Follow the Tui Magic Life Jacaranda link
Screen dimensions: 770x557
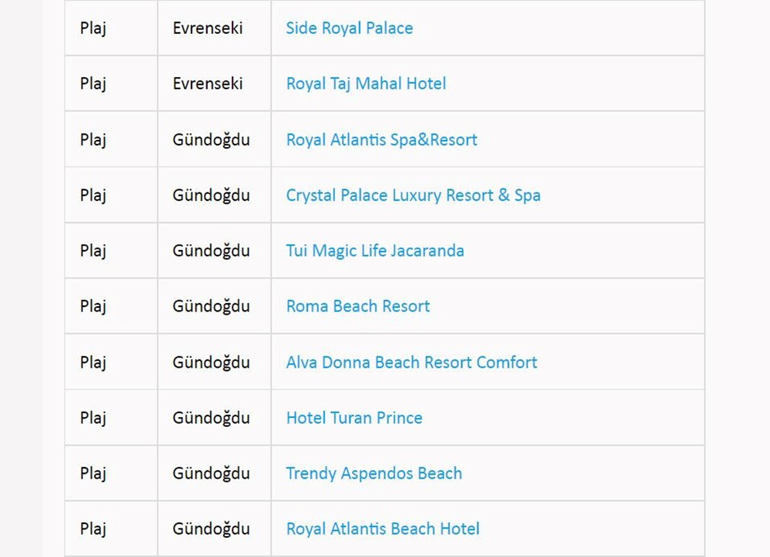click(x=375, y=251)
